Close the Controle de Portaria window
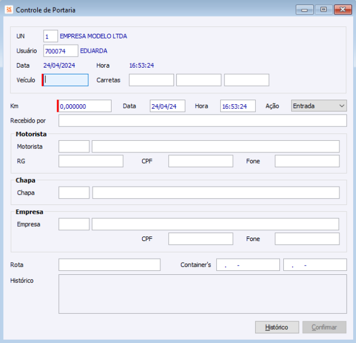 tap(343, 10)
